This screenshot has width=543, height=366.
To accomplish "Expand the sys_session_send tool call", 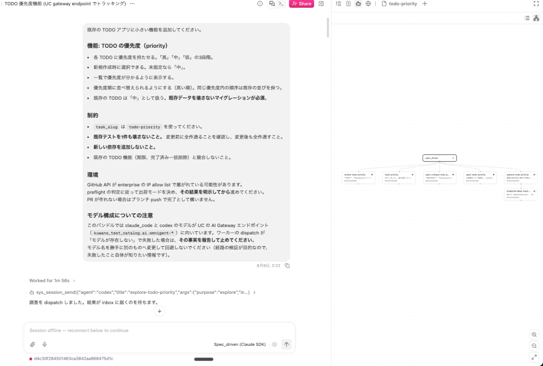I will click(x=143, y=292).
